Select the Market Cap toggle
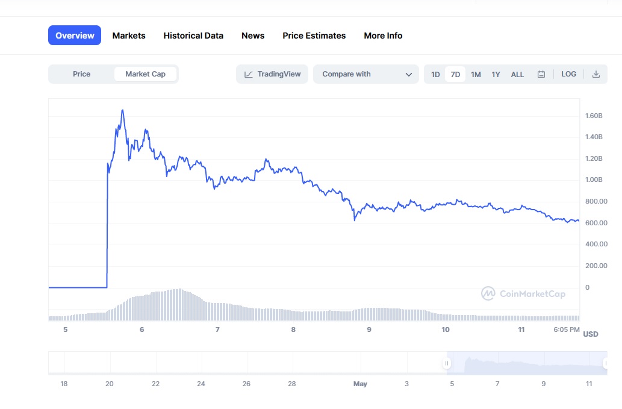Viewport: 622px width, 409px height. pyautogui.click(x=145, y=73)
